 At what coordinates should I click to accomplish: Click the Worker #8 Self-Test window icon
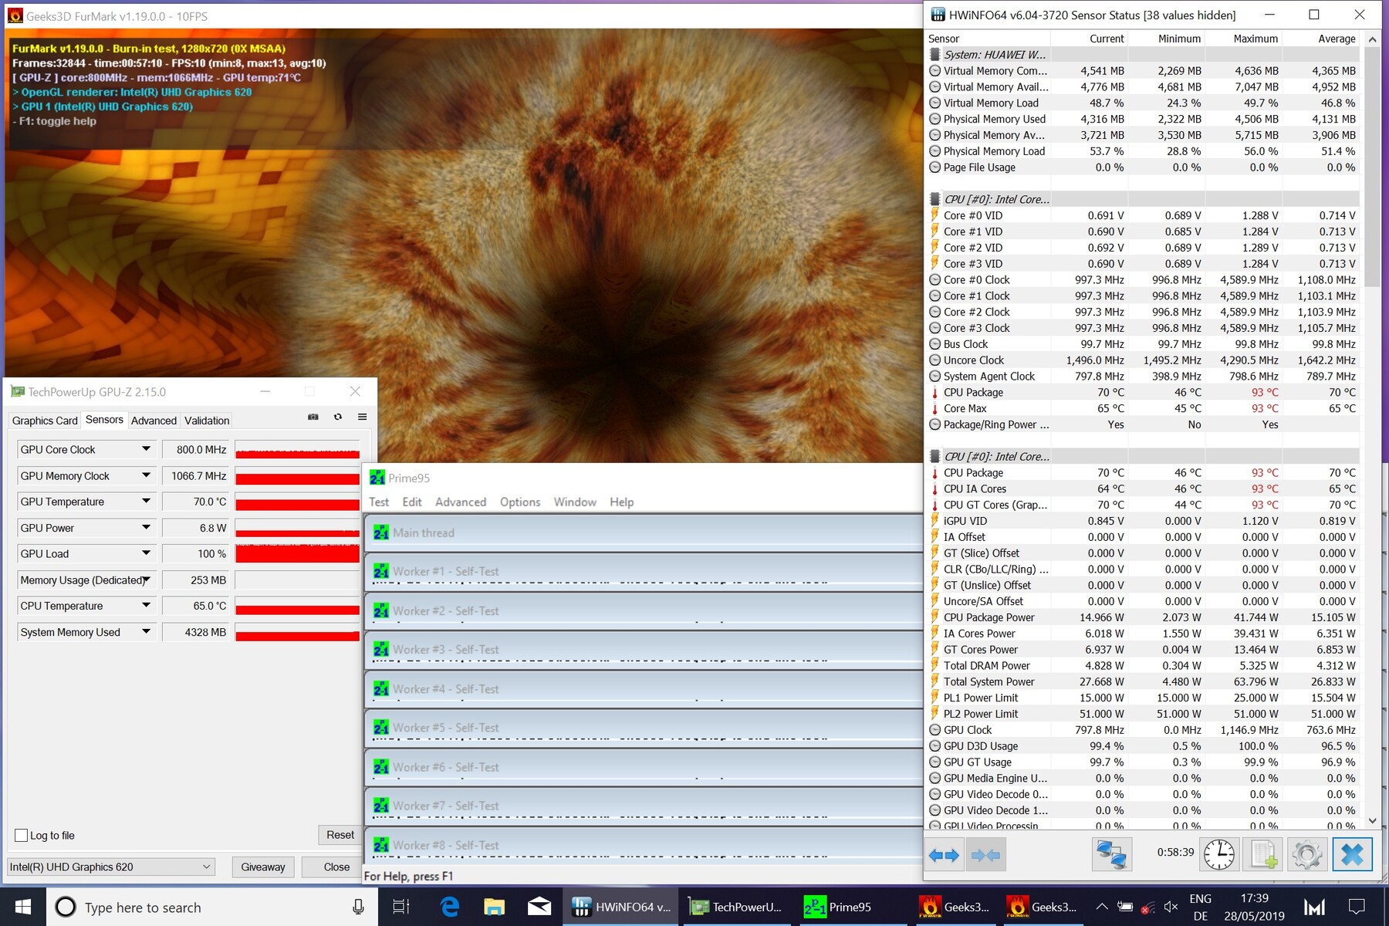(381, 845)
